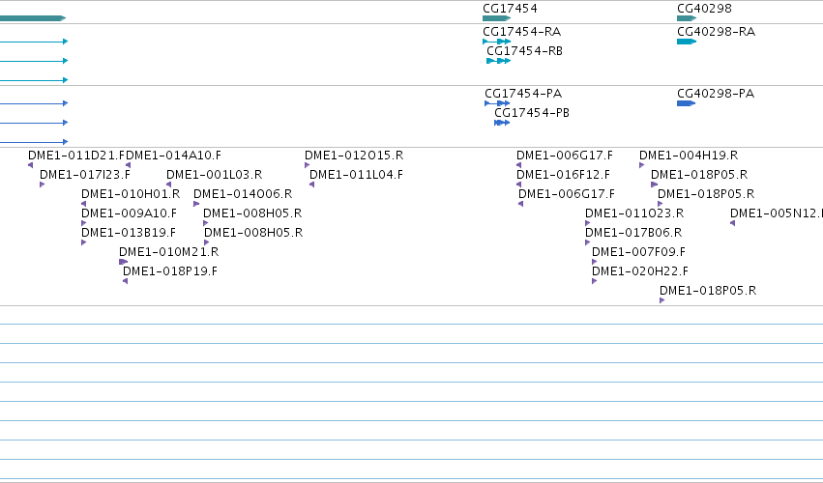Select protein CG17454-PB label
This screenshot has width=823, height=483.
pyautogui.click(x=532, y=113)
